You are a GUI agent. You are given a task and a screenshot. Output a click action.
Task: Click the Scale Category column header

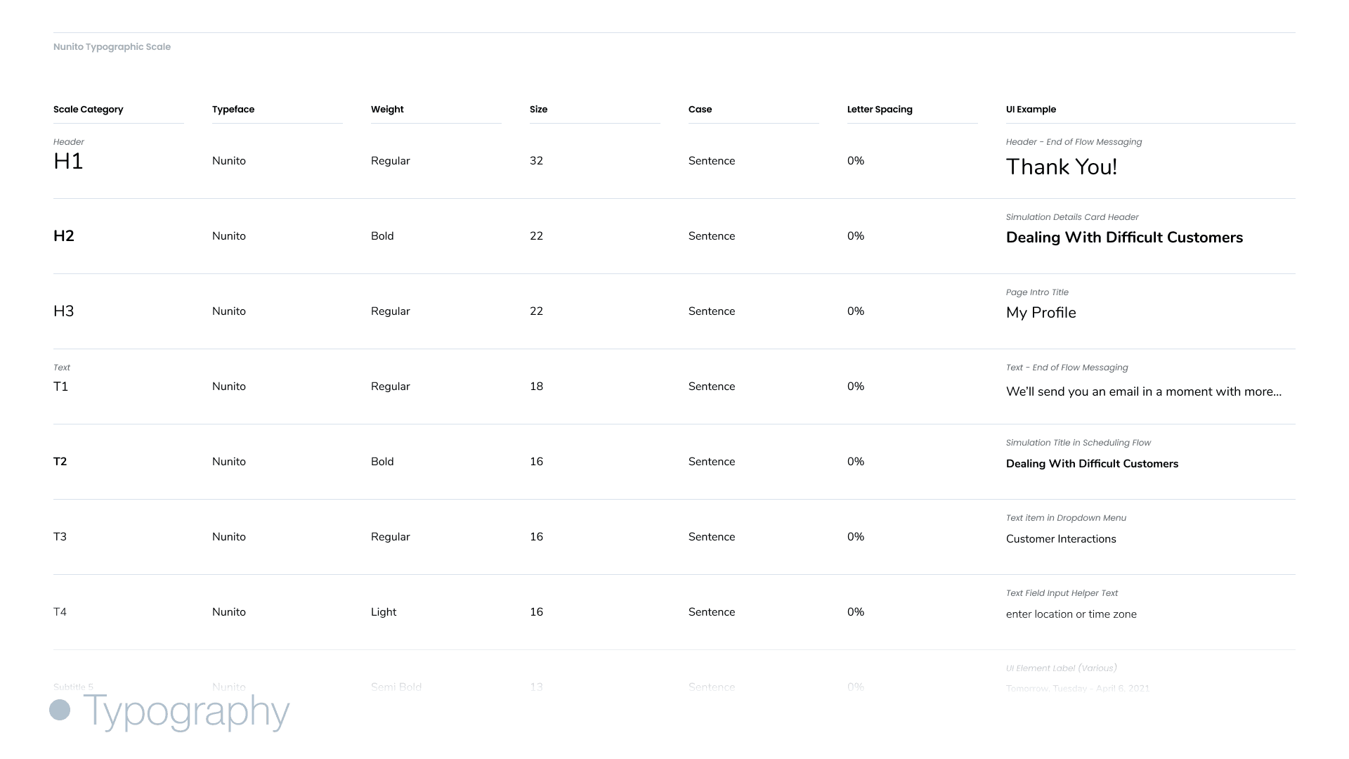[x=88, y=110]
